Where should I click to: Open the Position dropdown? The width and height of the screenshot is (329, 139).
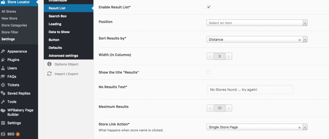[x=257, y=23]
